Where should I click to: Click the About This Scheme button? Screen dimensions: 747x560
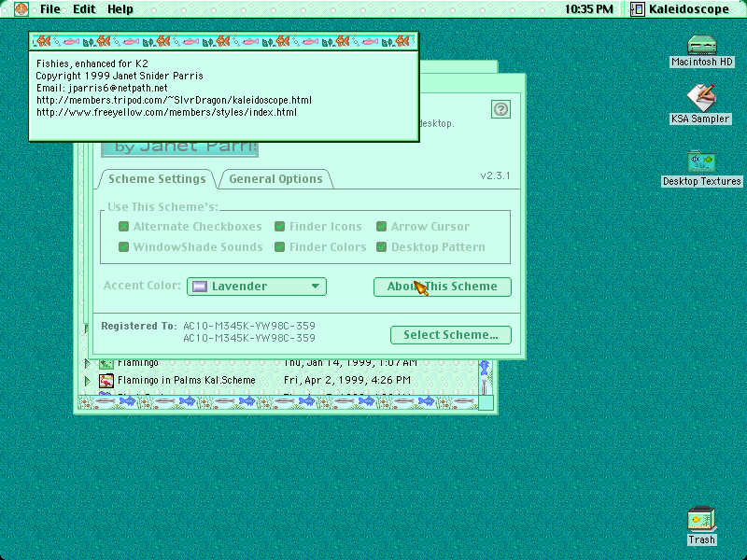(442, 287)
